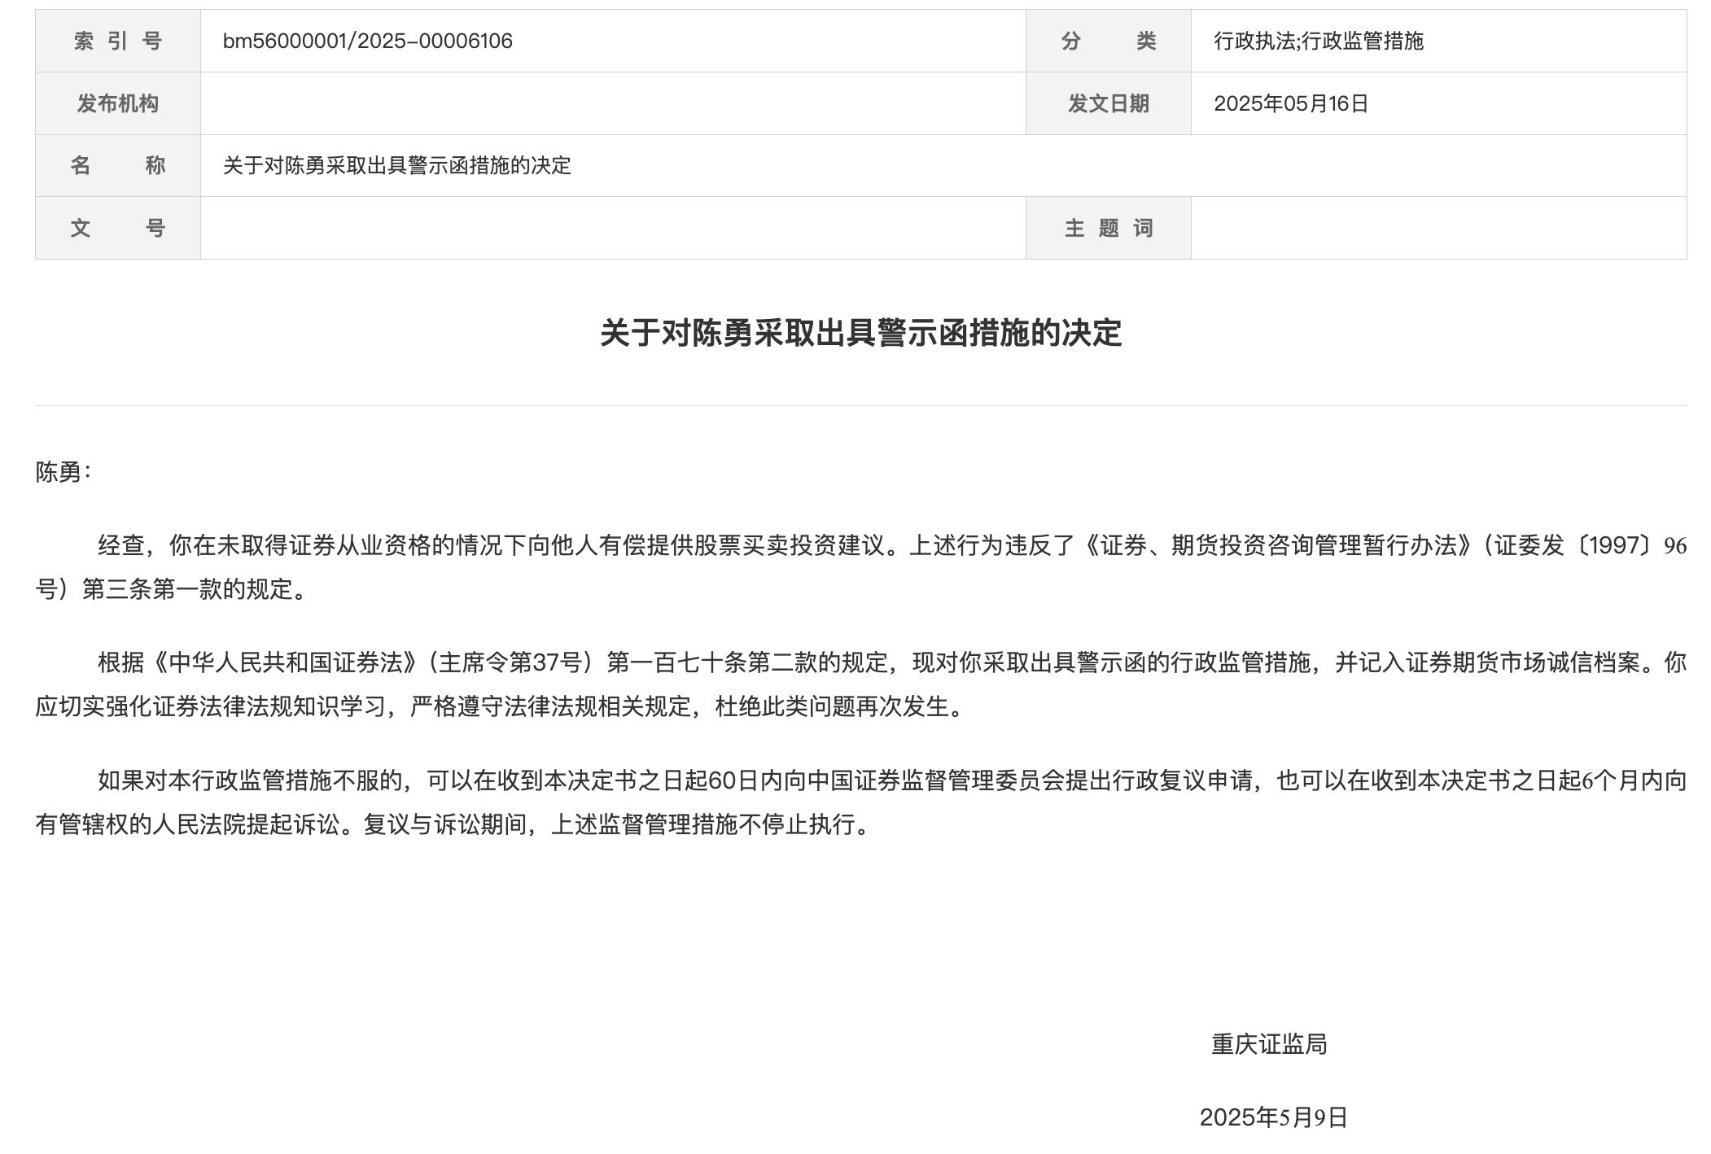This screenshot has height=1154, width=1711.
Task: Click the 发布机构 label cell
Action: coord(118,103)
